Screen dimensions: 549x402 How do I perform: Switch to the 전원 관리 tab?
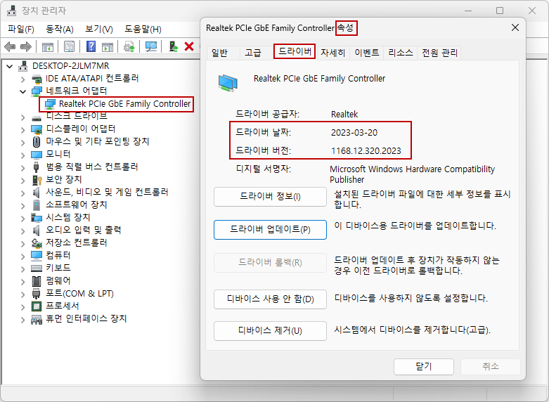[440, 53]
